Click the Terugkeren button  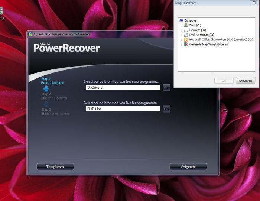55,167
